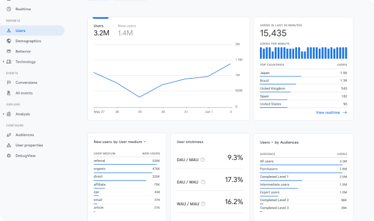This screenshot has height=221, width=374.
Task: Click the User properties shapes icon
Action: point(9,145)
